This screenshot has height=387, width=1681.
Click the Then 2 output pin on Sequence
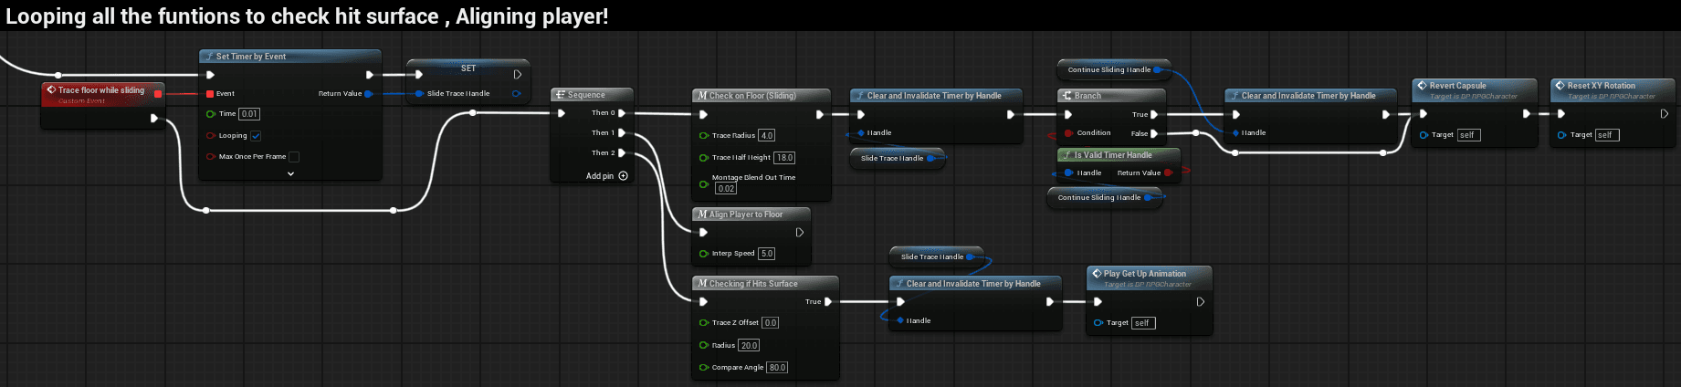point(622,153)
